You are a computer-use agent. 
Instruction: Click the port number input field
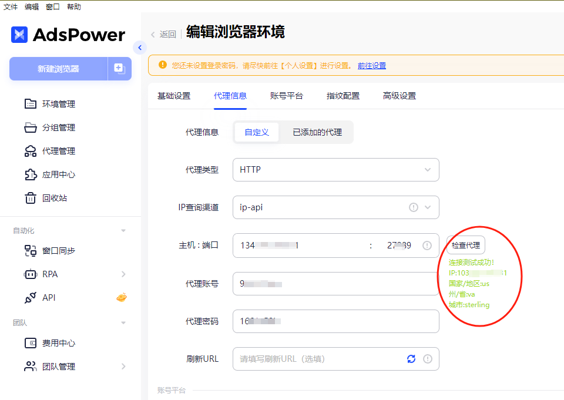click(398, 246)
